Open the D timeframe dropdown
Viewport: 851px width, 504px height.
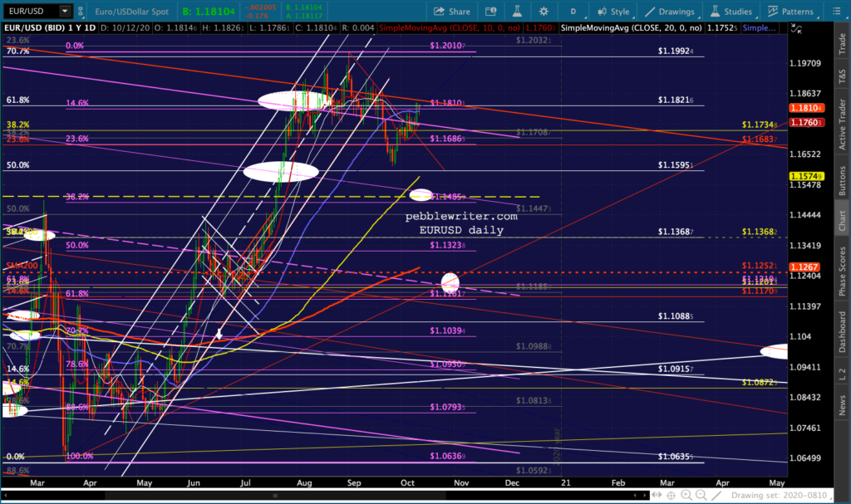click(x=573, y=12)
